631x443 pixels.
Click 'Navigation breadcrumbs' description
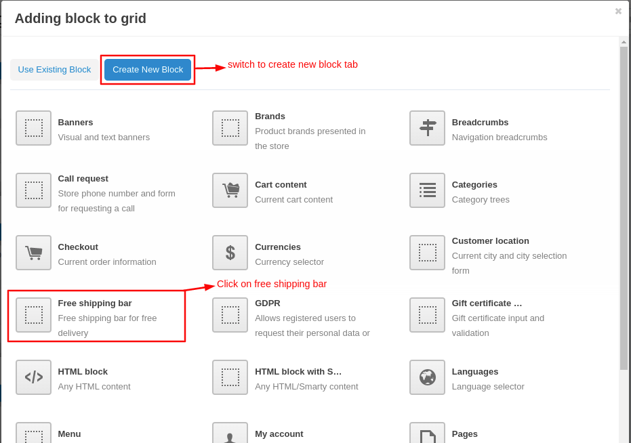500,138
